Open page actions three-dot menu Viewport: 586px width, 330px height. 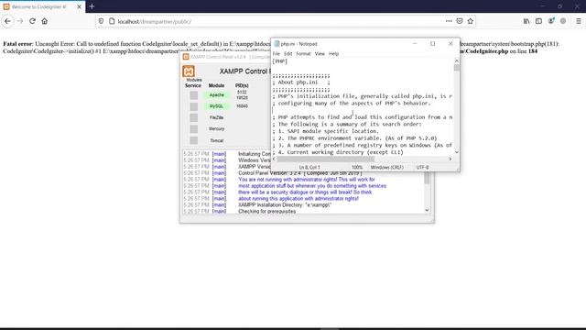point(449,21)
